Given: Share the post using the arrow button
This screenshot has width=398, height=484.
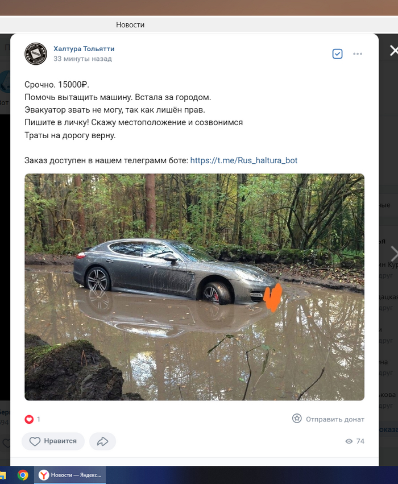Looking at the screenshot, I should pyautogui.click(x=102, y=441).
